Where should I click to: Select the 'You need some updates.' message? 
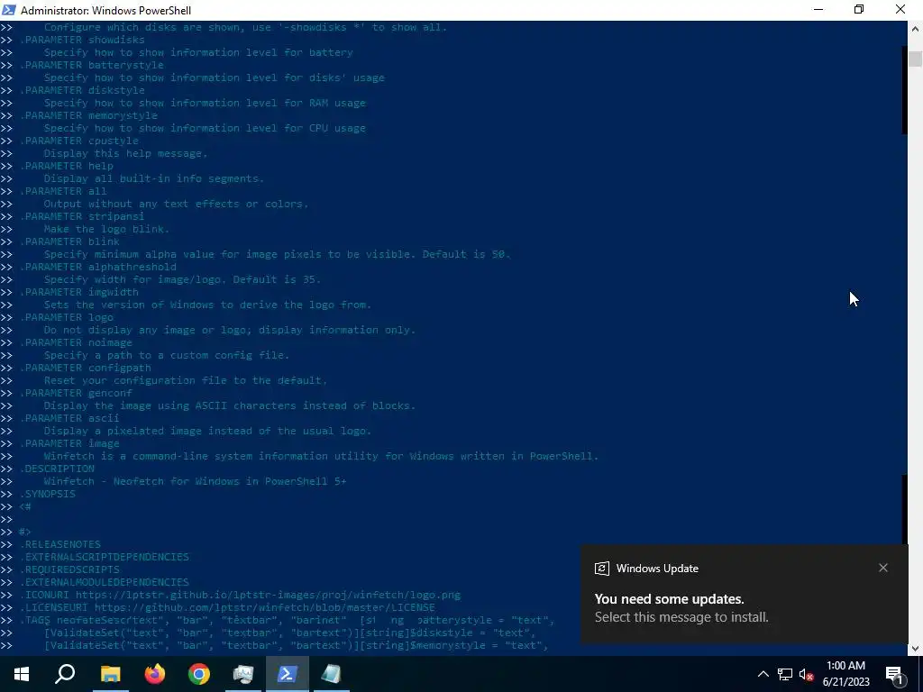coord(670,599)
